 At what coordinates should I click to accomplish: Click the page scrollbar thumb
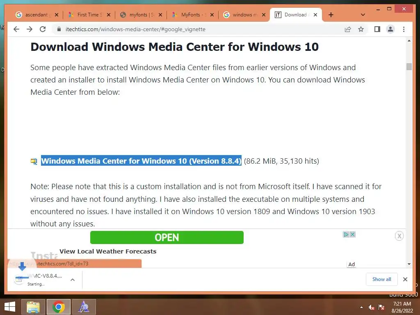tap(409, 66)
